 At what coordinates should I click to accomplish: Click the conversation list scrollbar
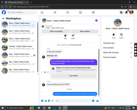(38, 48)
